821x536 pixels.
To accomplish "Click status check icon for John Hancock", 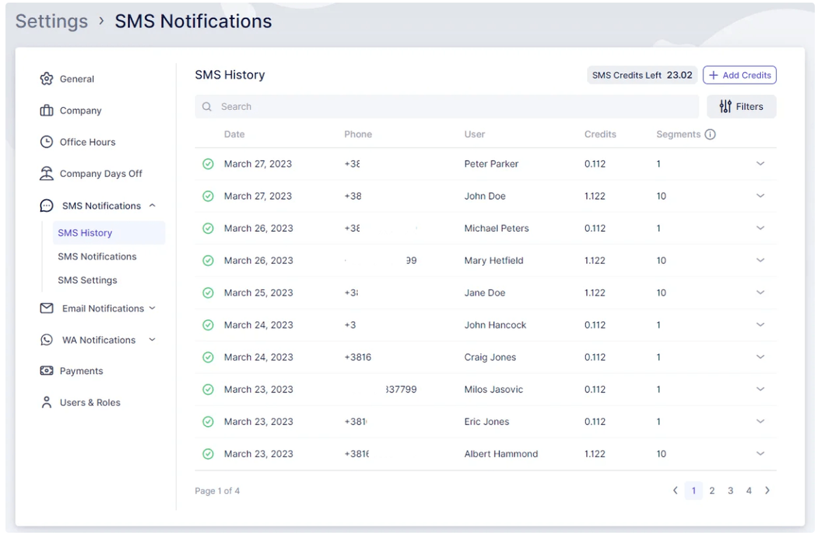I will (x=208, y=325).
